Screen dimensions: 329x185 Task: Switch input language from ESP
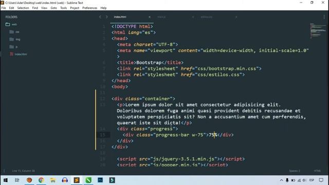tap(312, 180)
